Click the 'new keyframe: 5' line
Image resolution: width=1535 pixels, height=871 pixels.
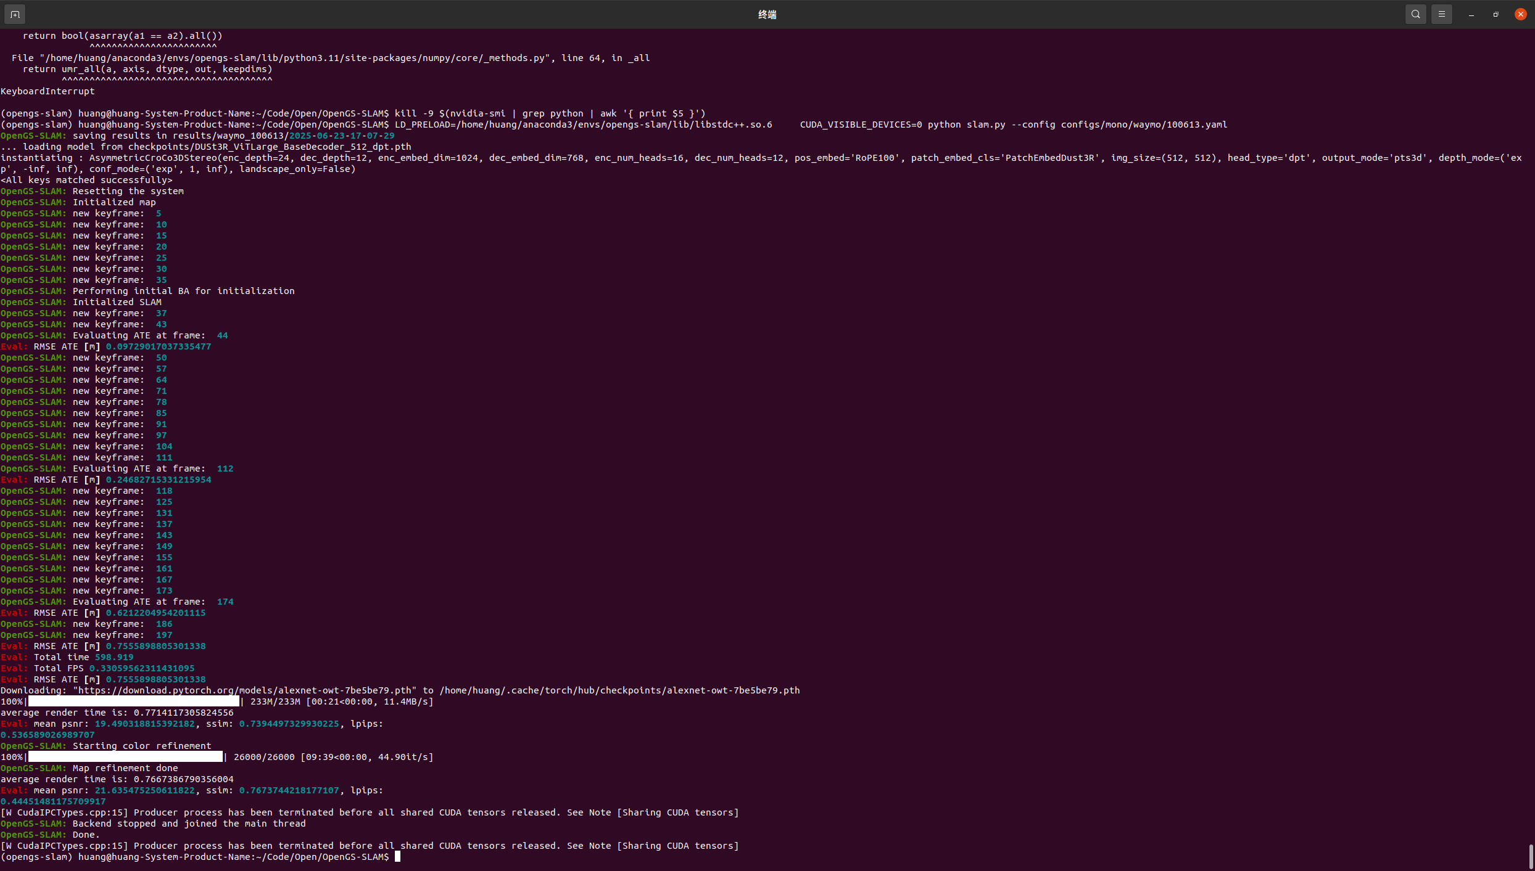click(81, 213)
